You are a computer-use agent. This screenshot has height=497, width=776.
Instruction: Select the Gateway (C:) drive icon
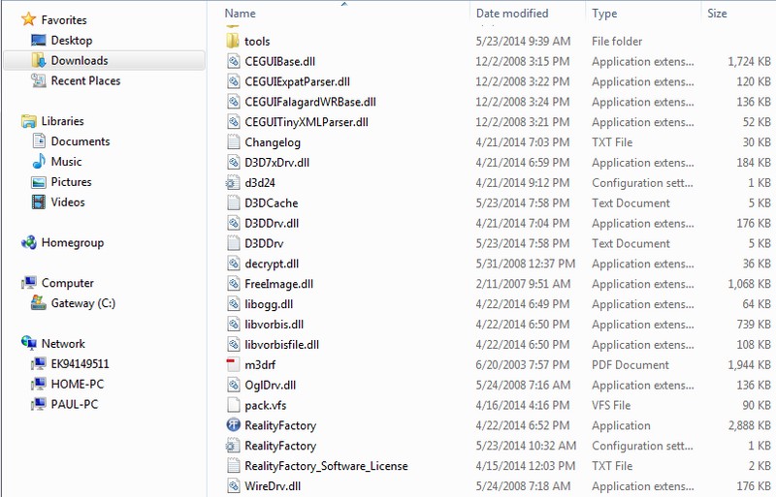[x=39, y=303]
